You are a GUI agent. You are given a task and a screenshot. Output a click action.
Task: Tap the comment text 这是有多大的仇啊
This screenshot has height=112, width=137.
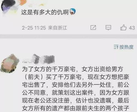pyautogui.click(x=45, y=12)
